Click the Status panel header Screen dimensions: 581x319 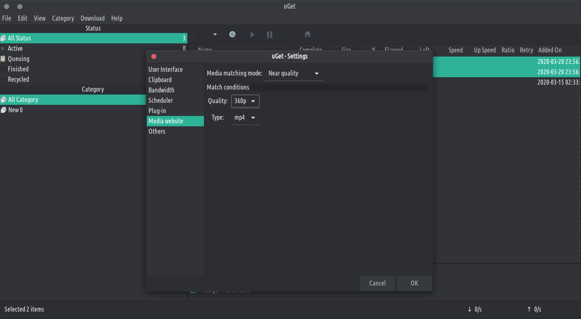[x=93, y=28]
